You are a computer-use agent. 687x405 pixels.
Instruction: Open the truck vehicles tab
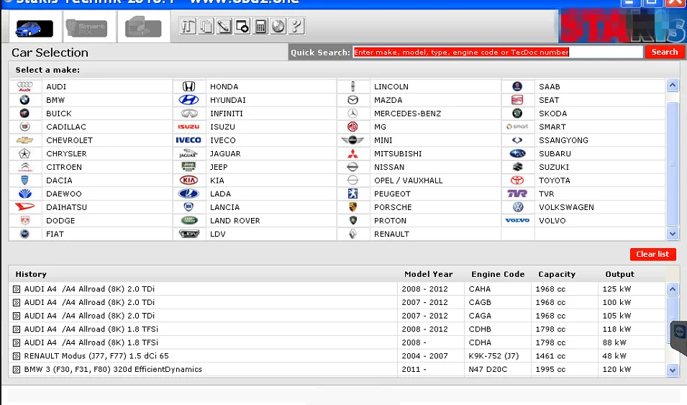tap(143, 27)
